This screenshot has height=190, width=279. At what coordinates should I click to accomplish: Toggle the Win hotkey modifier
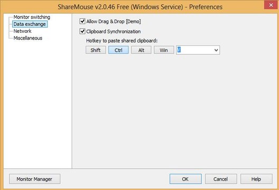(164, 50)
